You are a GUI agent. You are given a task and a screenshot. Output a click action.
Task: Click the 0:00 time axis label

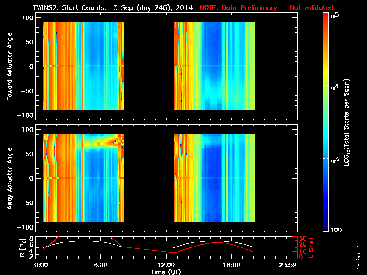tap(41, 265)
